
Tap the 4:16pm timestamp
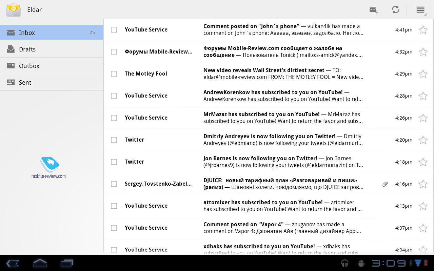(404, 184)
